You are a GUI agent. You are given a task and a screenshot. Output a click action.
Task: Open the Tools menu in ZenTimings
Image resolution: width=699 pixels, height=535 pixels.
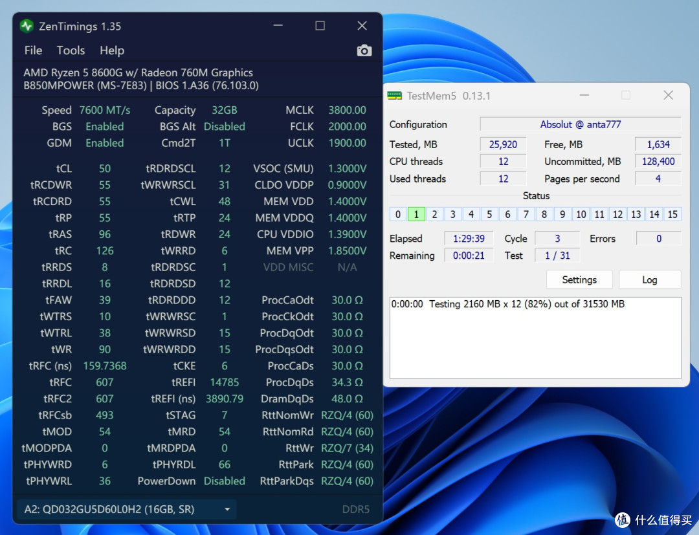(71, 50)
